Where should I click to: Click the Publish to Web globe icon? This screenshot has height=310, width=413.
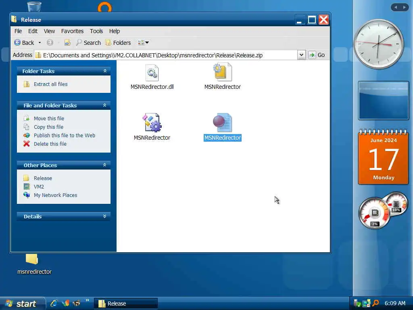point(26,135)
